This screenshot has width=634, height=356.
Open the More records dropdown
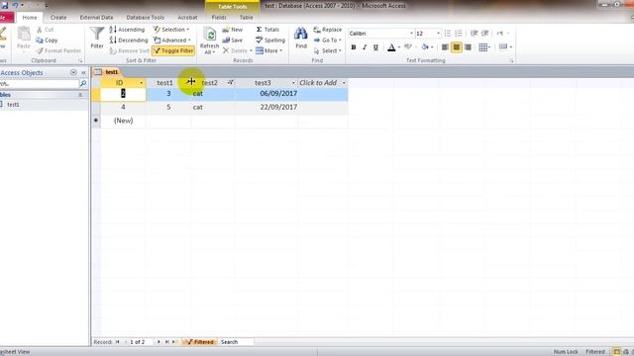pos(269,50)
